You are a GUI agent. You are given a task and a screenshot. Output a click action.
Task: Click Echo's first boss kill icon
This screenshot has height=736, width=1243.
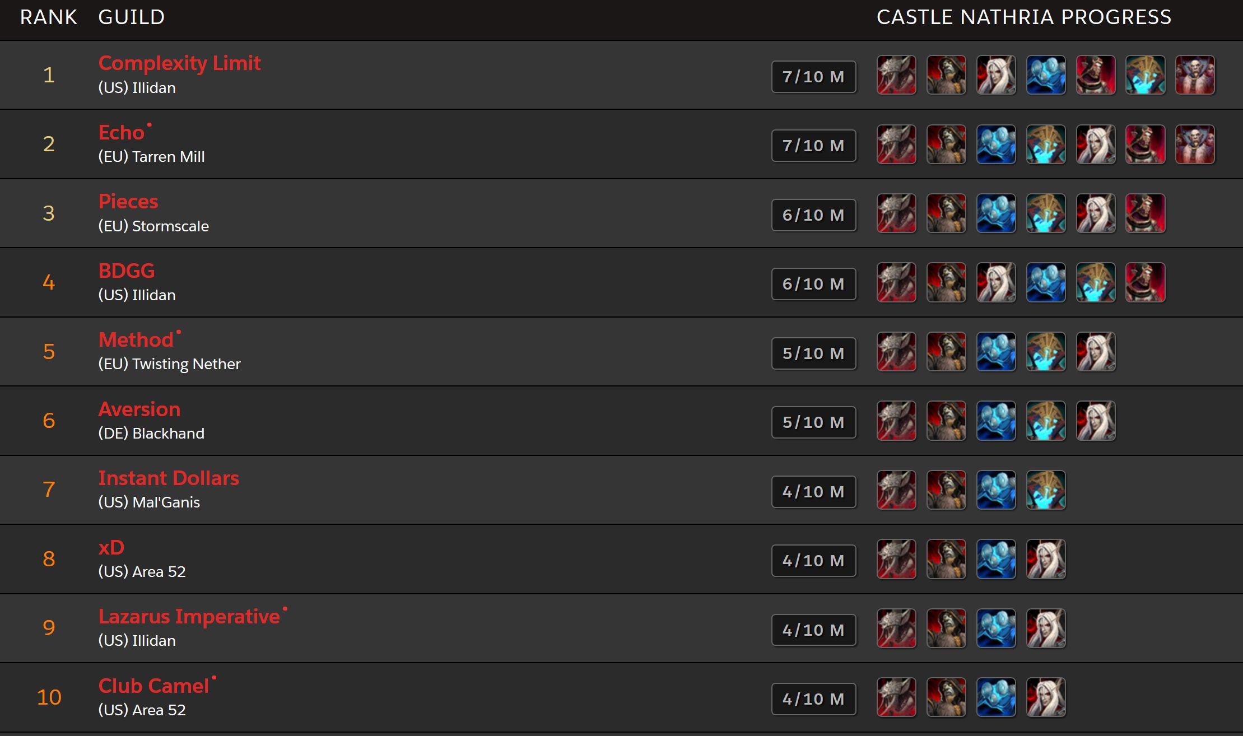896,144
